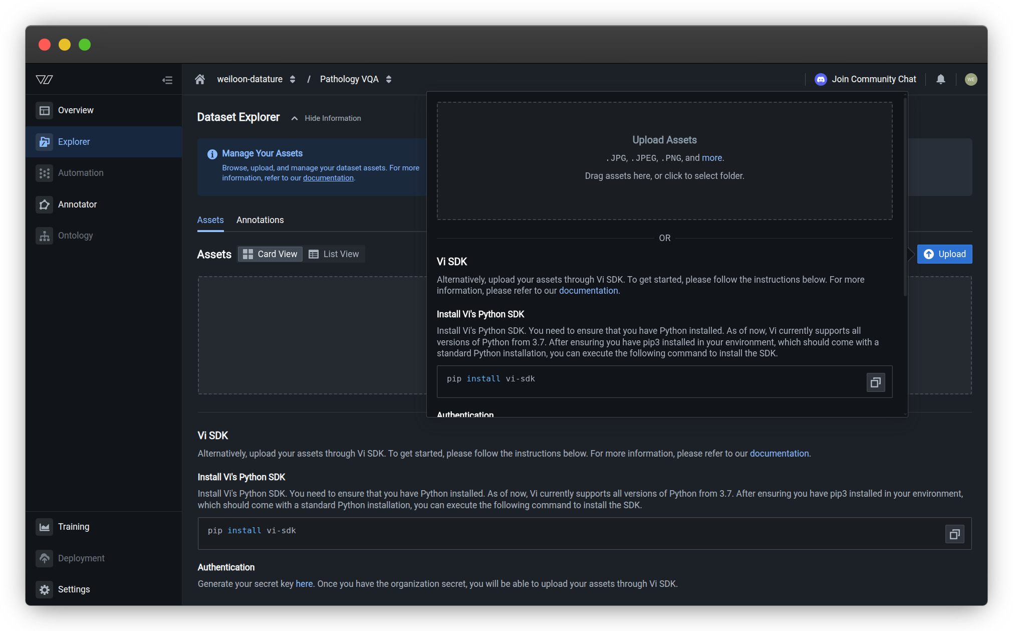The height and width of the screenshot is (631, 1013).
Task: Open the Deployment panel
Action: click(81, 558)
